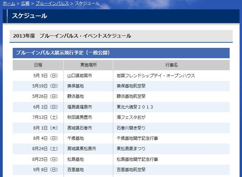Select the date 8月24日（土）

point(45,149)
